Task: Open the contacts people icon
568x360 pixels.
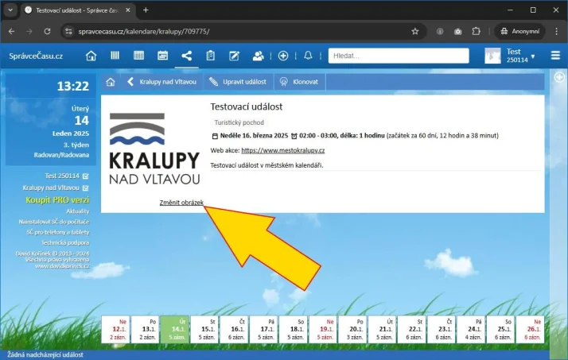Action: [x=258, y=56]
